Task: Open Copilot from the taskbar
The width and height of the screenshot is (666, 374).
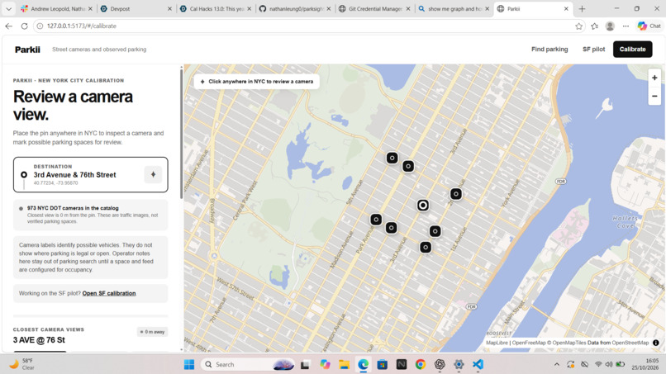Action: tap(325, 364)
